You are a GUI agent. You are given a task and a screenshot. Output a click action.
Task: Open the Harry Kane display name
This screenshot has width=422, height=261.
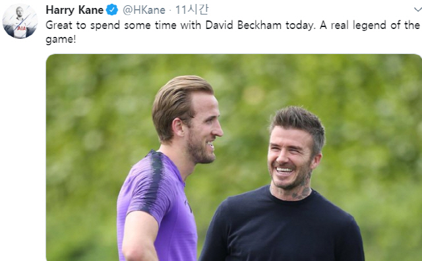tap(75, 10)
